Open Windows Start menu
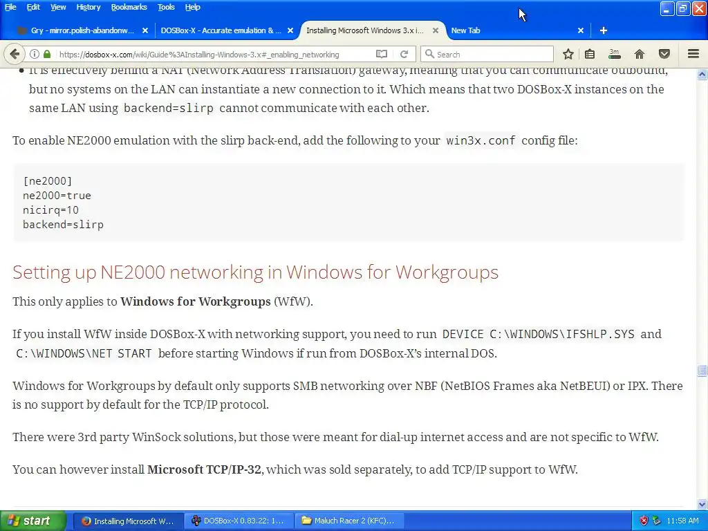This screenshot has width=708, height=531. (33, 521)
